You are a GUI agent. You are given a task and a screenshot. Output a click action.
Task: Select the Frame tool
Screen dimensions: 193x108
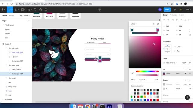point(16,10)
